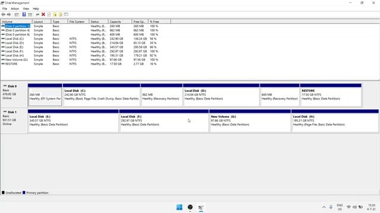This screenshot has width=380, height=213.
Task: Go forward with the toolbar Forward arrow
Action: click(9, 14)
